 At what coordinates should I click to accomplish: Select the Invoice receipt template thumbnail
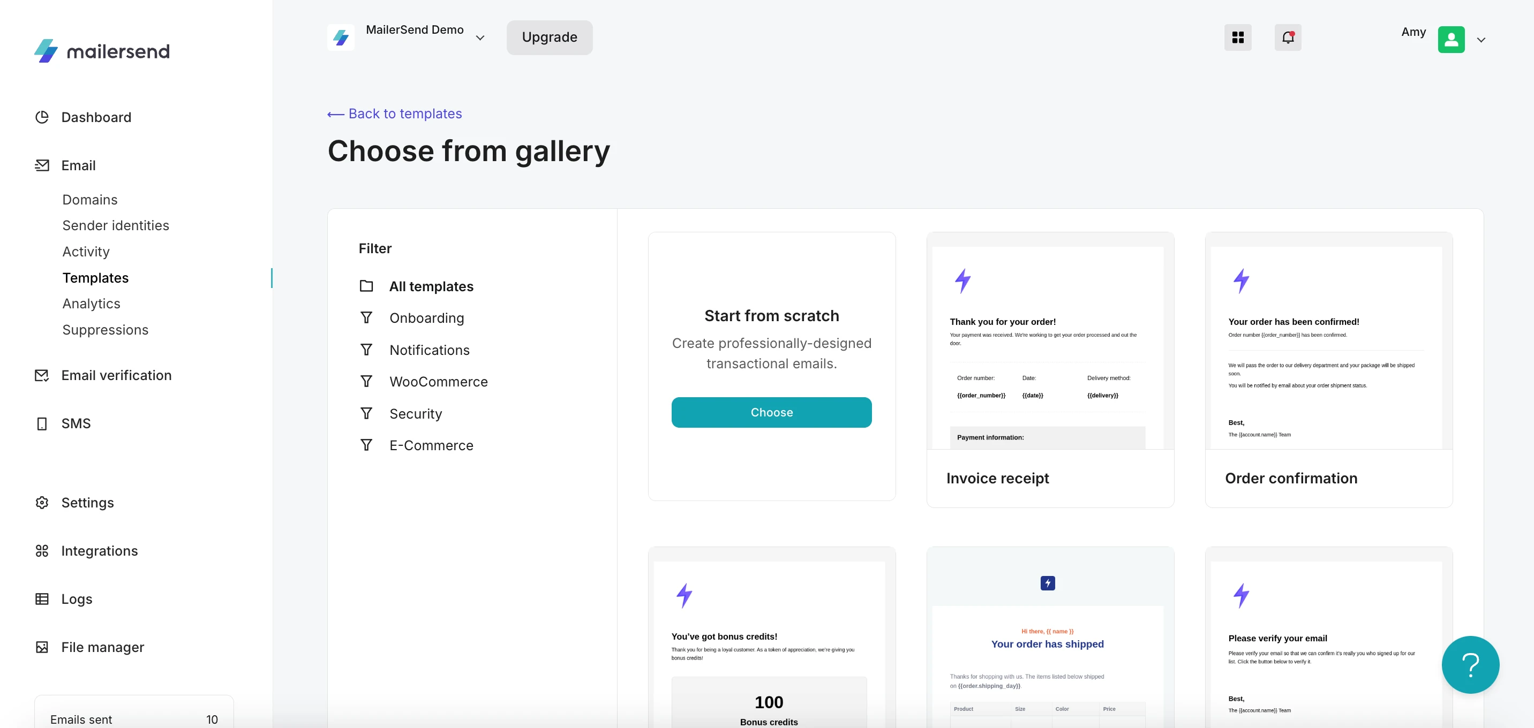(x=1050, y=347)
